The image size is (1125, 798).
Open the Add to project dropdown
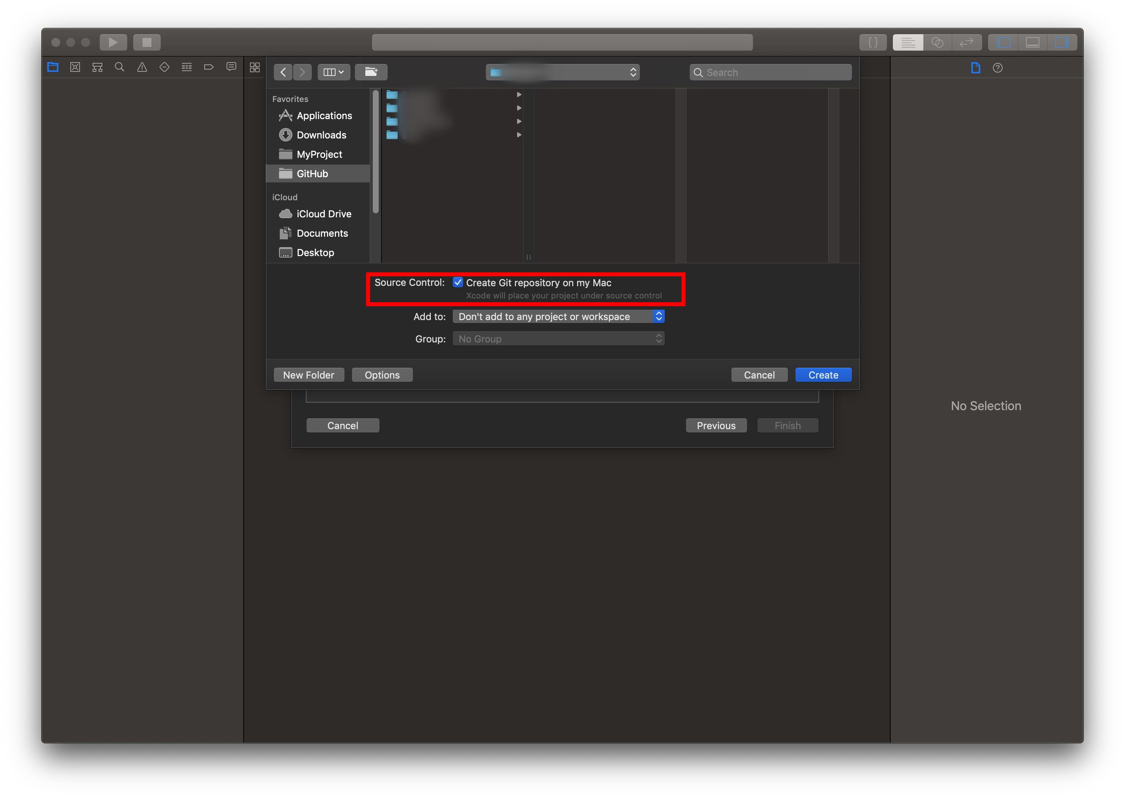tap(558, 316)
